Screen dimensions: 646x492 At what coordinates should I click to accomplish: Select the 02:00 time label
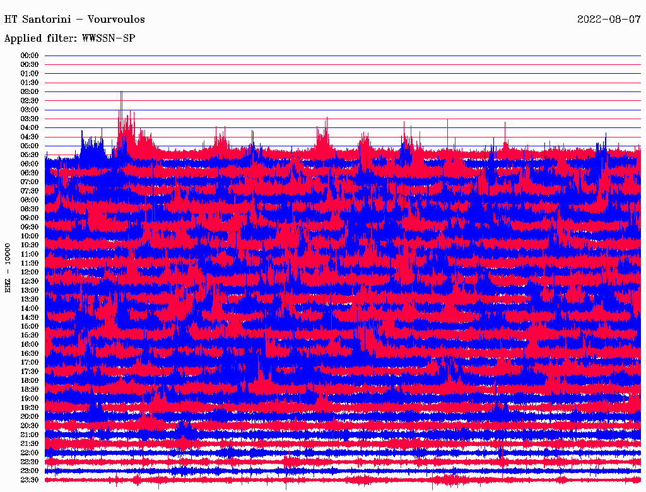coord(30,91)
